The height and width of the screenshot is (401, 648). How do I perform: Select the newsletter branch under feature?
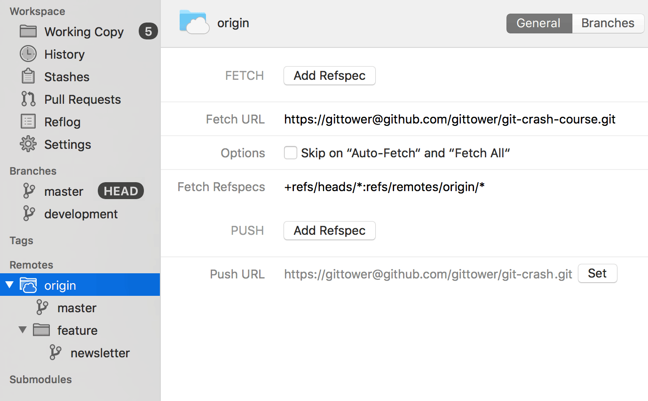(100, 353)
